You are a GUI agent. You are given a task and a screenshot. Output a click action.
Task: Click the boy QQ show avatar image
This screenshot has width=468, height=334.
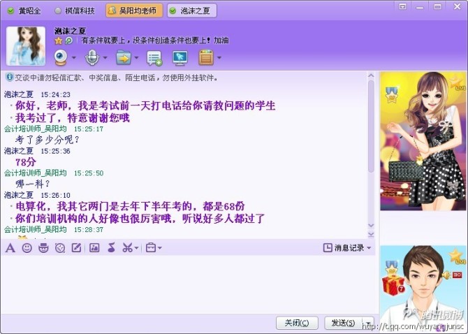(423, 288)
